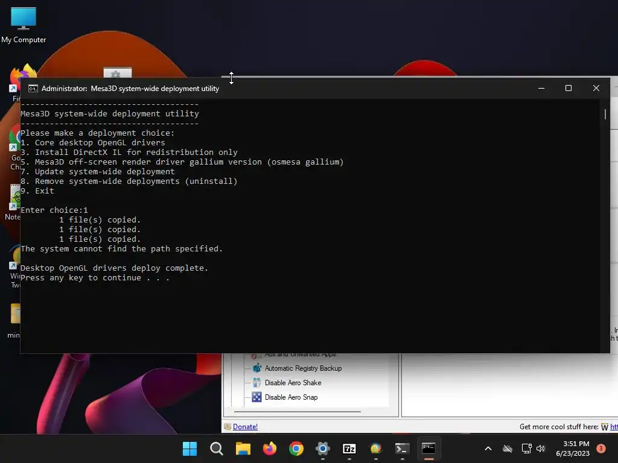Screen dimensions: 618x463
Task: Click the "Press any key to continue" line
Action: click(95, 278)
